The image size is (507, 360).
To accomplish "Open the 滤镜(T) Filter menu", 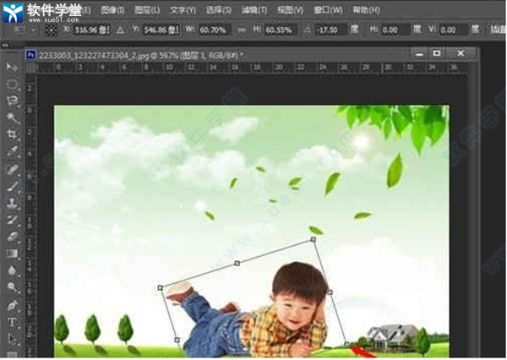I will tap(253, 10).
